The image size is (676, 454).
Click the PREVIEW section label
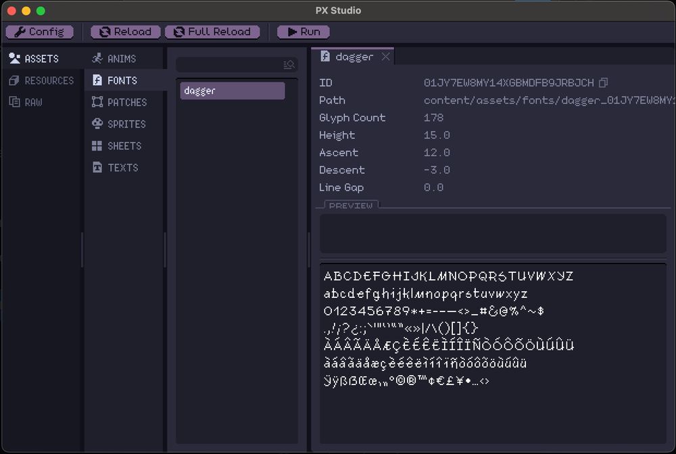[x=350, y=205]
